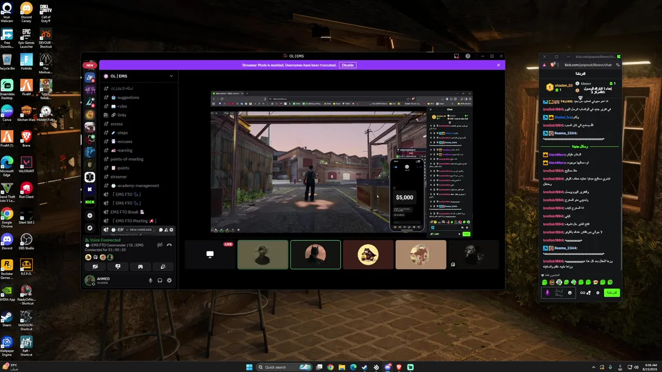Open Windows Start menu
The height and width of the screenshot is (372, 662).
(249, 367)
